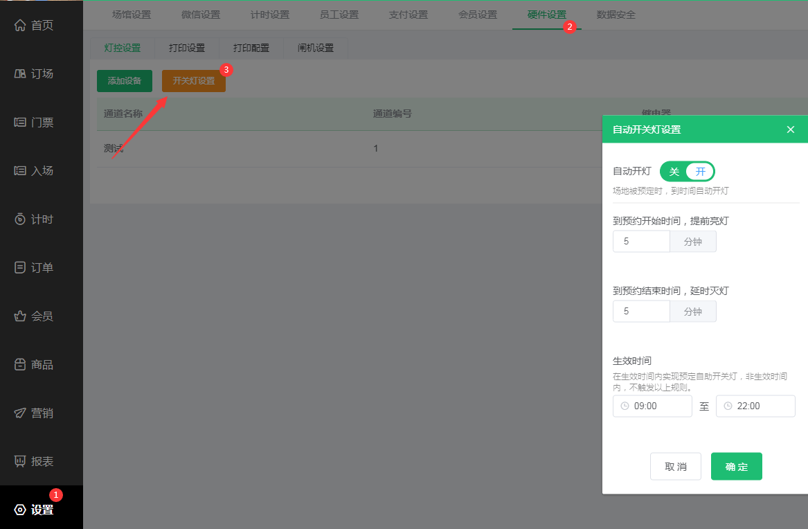Switch to the 闸机设置 sub-tab
Image resolution: width=808 pixels, height=529 pixels.
tap(315, 48)
